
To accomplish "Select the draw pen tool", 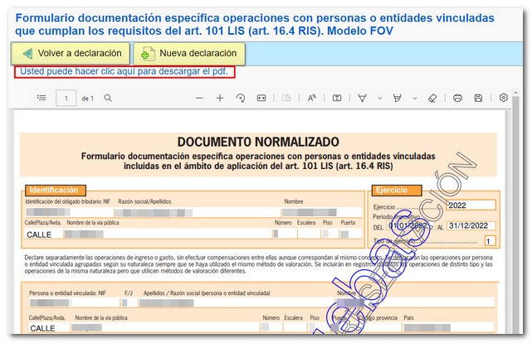I will [x=362, y=99].
